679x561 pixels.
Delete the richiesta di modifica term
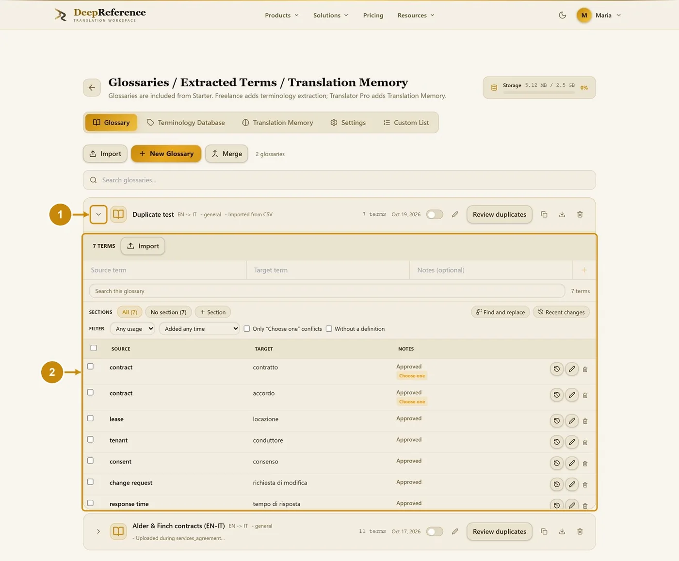pos(585,485)
